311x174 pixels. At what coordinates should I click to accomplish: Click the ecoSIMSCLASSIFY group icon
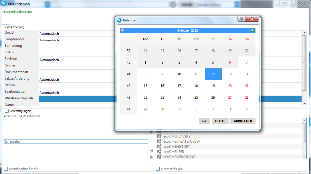159,136
